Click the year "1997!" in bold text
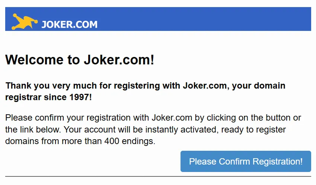 81,97
